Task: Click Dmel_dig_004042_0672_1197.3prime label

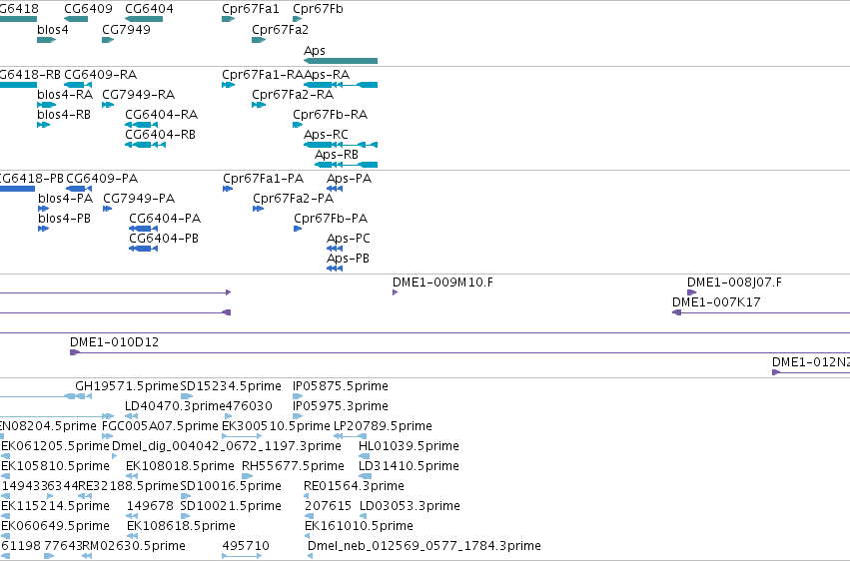Action: tap(227, 446)
